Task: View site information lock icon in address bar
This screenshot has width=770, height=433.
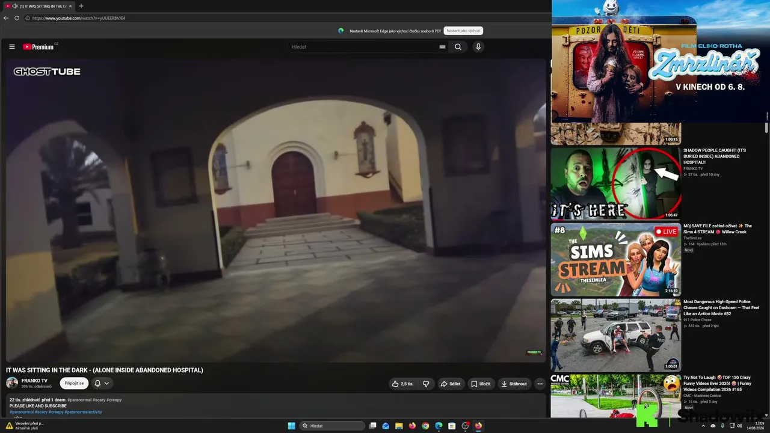Action: (28, 18)
